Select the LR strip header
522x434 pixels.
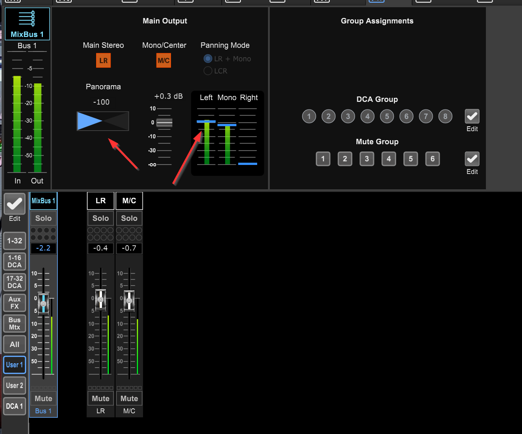101,201
